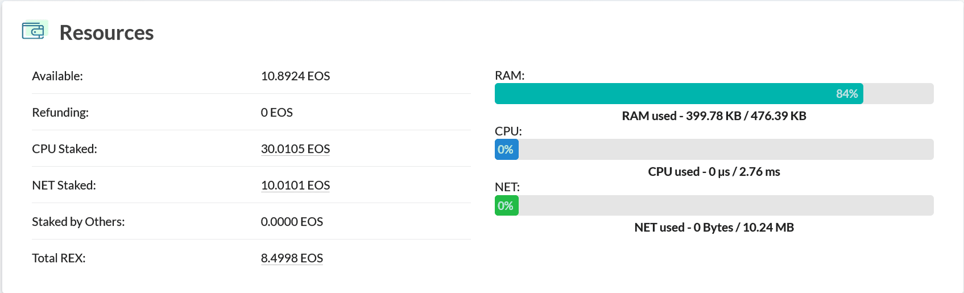Click the Available: row label
964x293 pixels.
tap(57, 76)
